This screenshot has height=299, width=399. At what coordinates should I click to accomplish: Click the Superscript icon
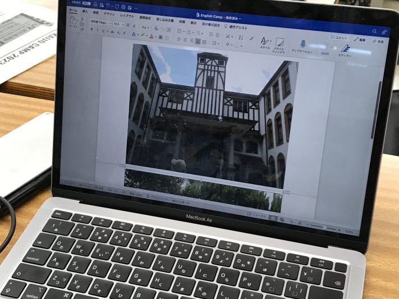tap(124, 33)
